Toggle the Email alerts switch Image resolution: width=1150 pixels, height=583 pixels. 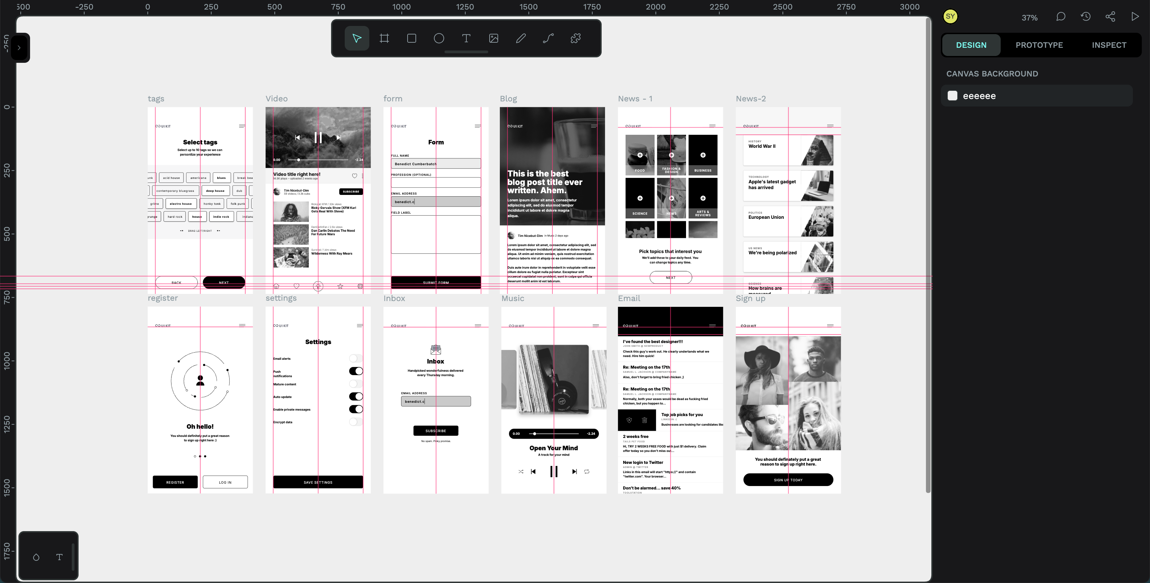click(x=356, y=358)
